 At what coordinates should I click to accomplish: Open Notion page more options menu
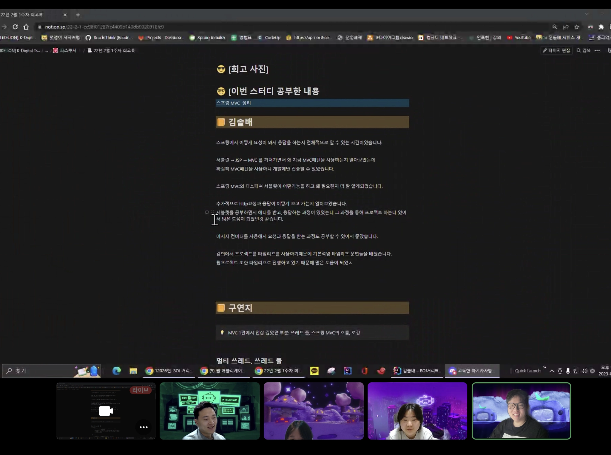pos(597,50)
